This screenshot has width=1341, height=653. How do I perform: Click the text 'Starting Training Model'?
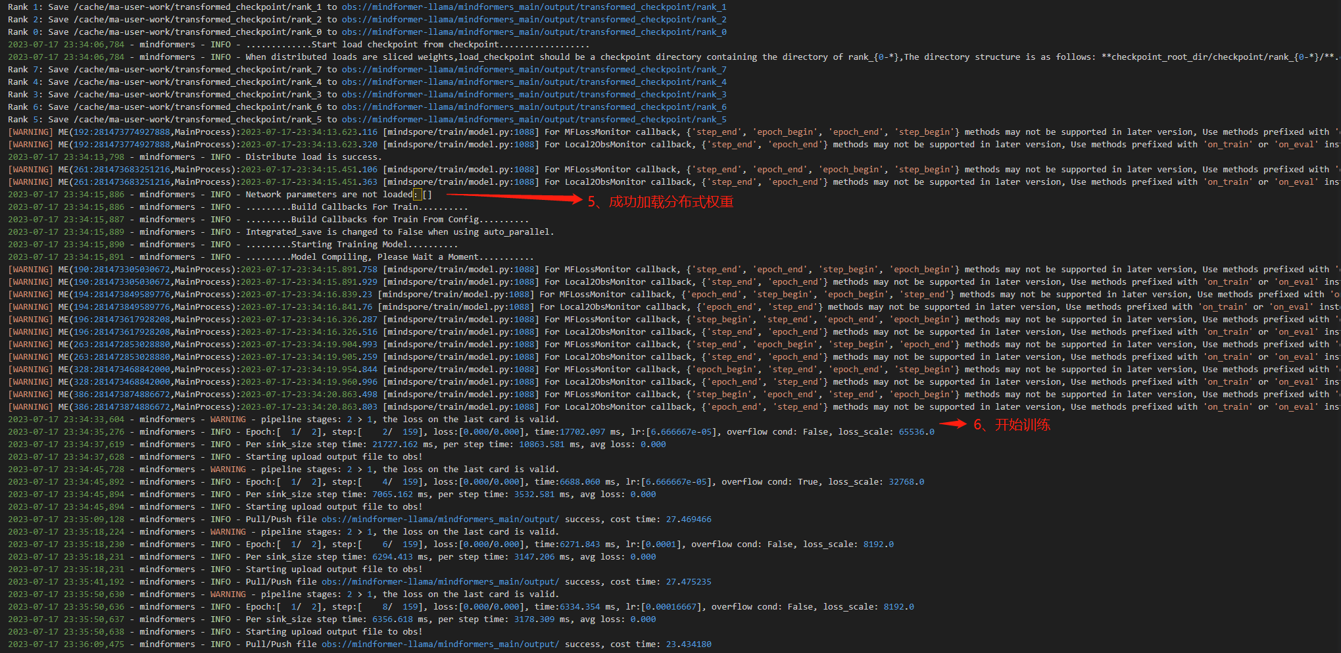350,244
